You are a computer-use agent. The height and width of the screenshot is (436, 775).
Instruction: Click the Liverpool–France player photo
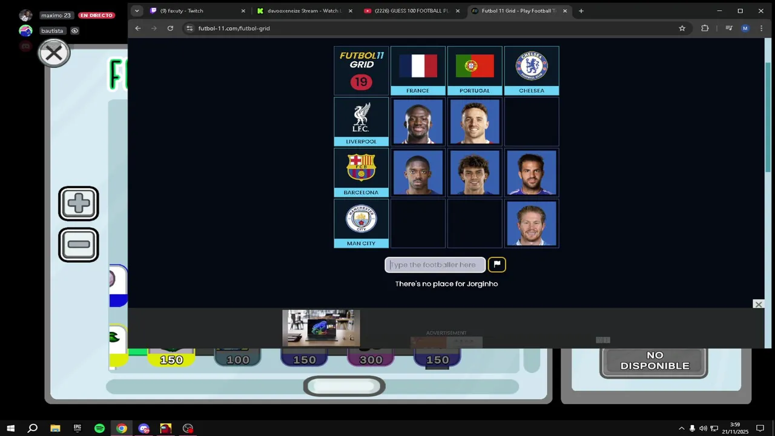click(418, 122)
